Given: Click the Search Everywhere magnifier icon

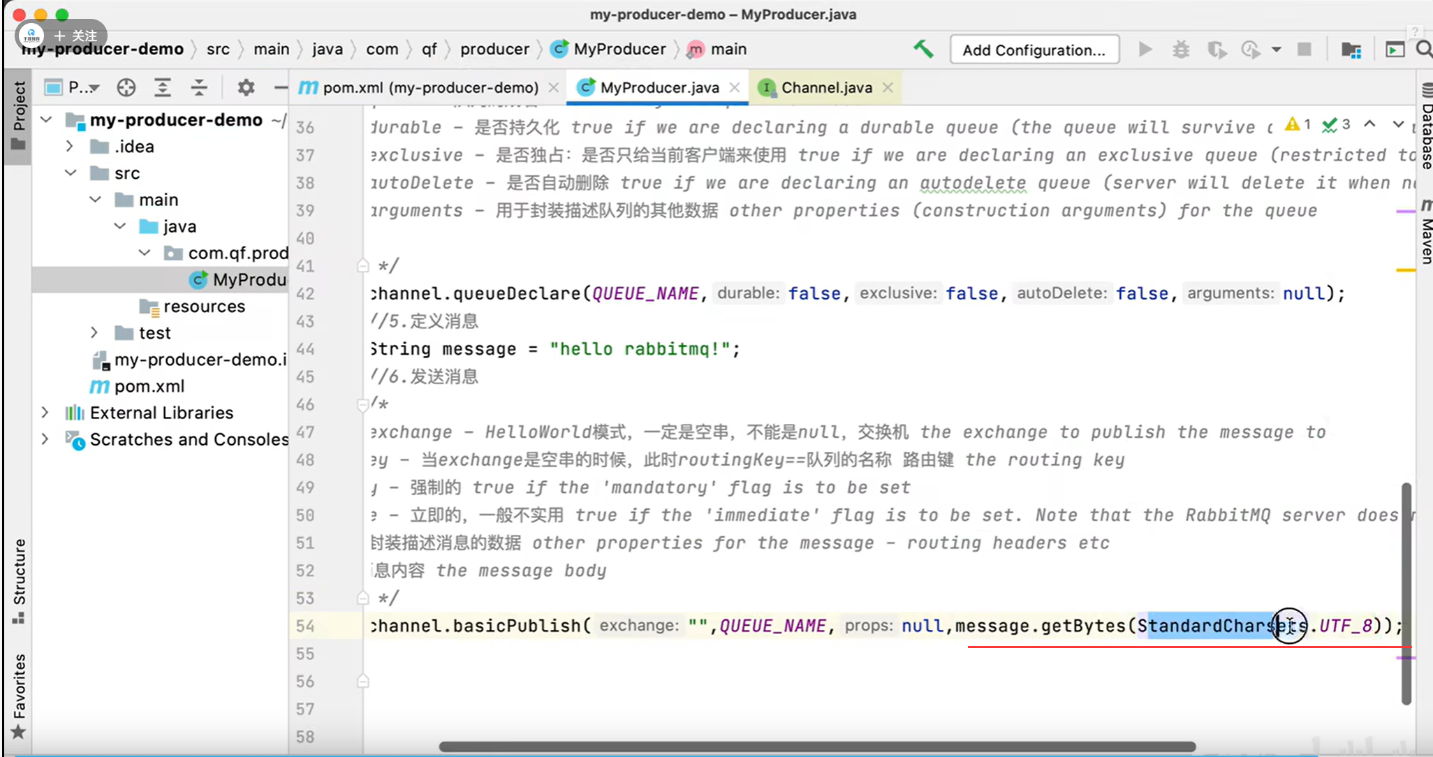Looking at the screenshot, I should click(x=1423, y=50).
